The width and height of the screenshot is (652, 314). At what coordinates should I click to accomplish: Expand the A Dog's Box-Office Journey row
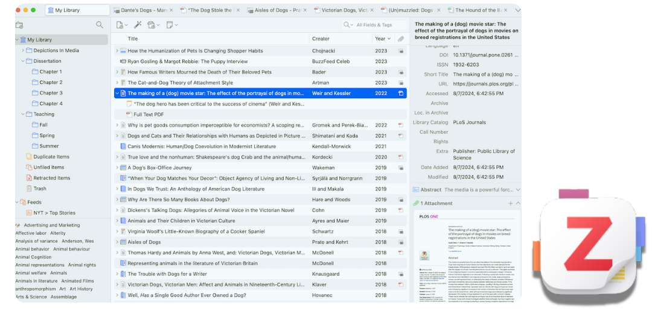[x=117, y=168]
